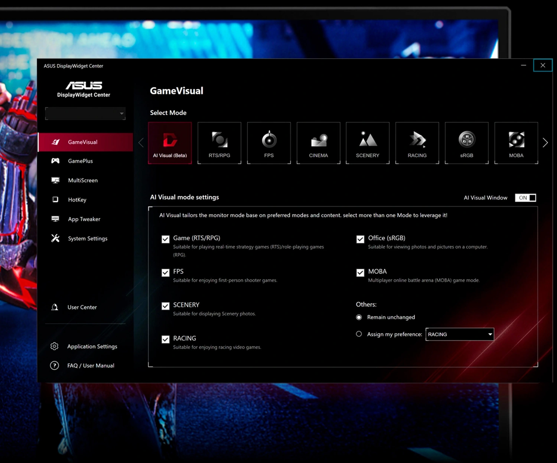Uncheck the RACING checkbox
This screenshot has width=557, height=463.
pos(166,340)
